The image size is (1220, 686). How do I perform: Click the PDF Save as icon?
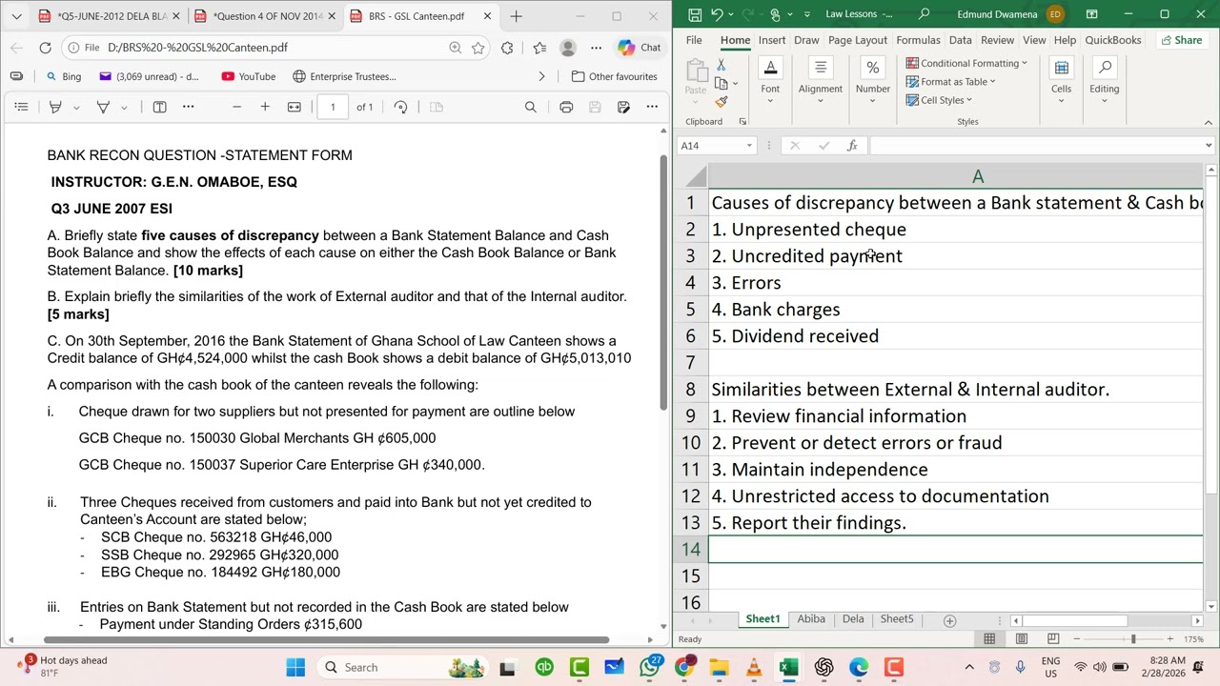click(623, 107)
